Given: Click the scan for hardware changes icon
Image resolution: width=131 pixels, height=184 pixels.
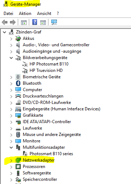Looking at the screenshot, I should tap(54, 22).
